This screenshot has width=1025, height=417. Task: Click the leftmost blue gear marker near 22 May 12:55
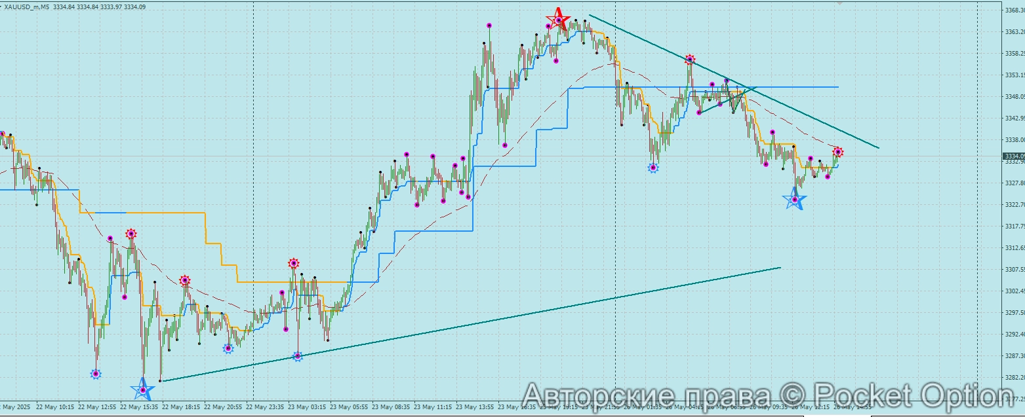(96, 374)
